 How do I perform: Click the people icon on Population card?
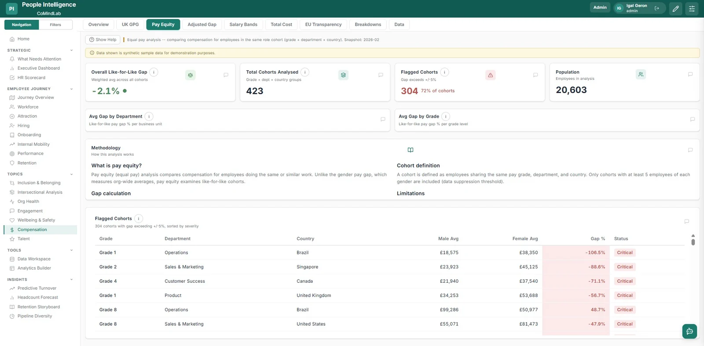[641, 74]
